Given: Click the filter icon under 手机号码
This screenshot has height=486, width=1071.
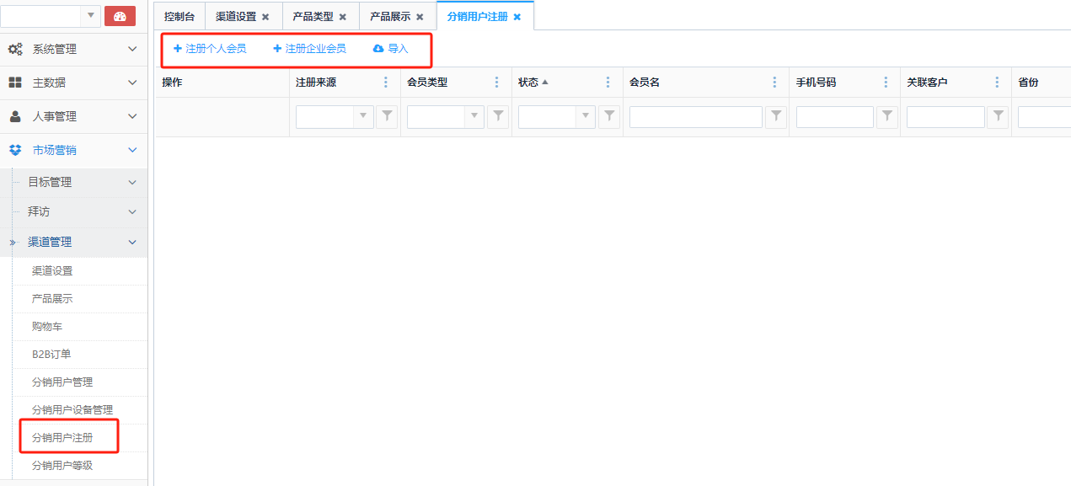Looking at the screenshot, I should tap(887, 117).
